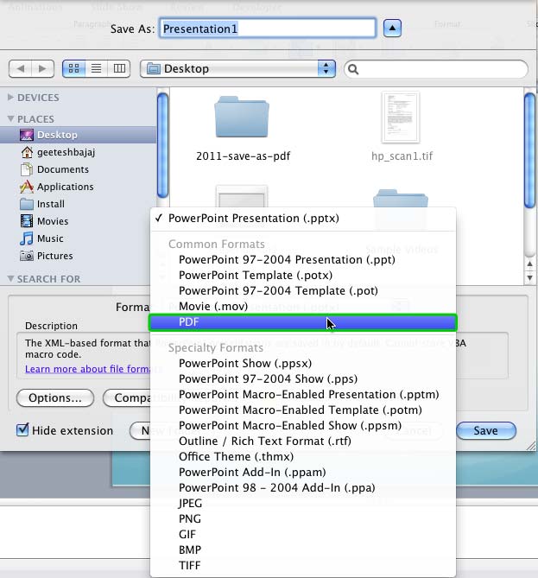The height and width of the screenshot is (578, 538).
Task: Select PowerPoint 97-2004 Show (.pps)
Action: coord(303,379)
